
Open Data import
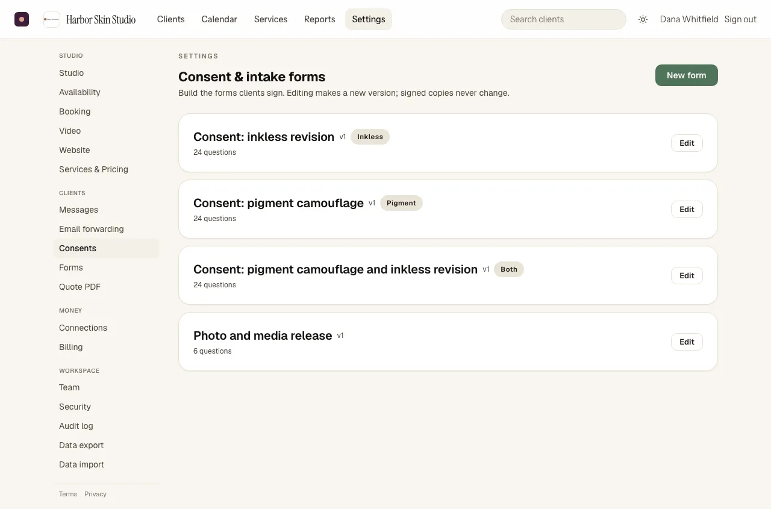pos(106,464)
